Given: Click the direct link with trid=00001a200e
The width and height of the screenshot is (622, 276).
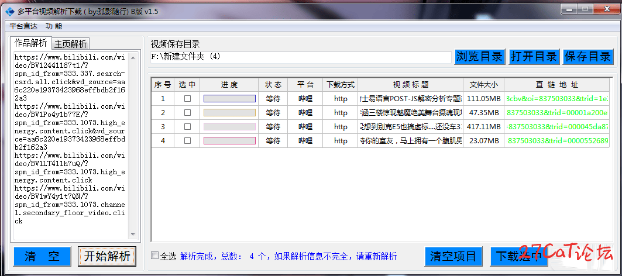Looking at the screenshot, I should pos(557,113).
